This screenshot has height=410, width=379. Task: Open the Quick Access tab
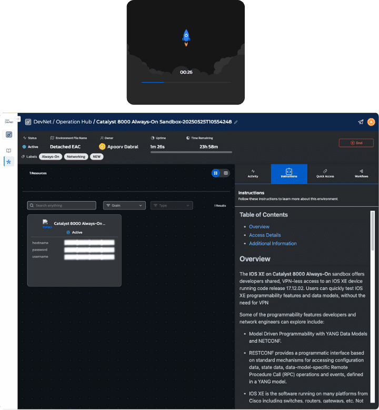(325, 174)
